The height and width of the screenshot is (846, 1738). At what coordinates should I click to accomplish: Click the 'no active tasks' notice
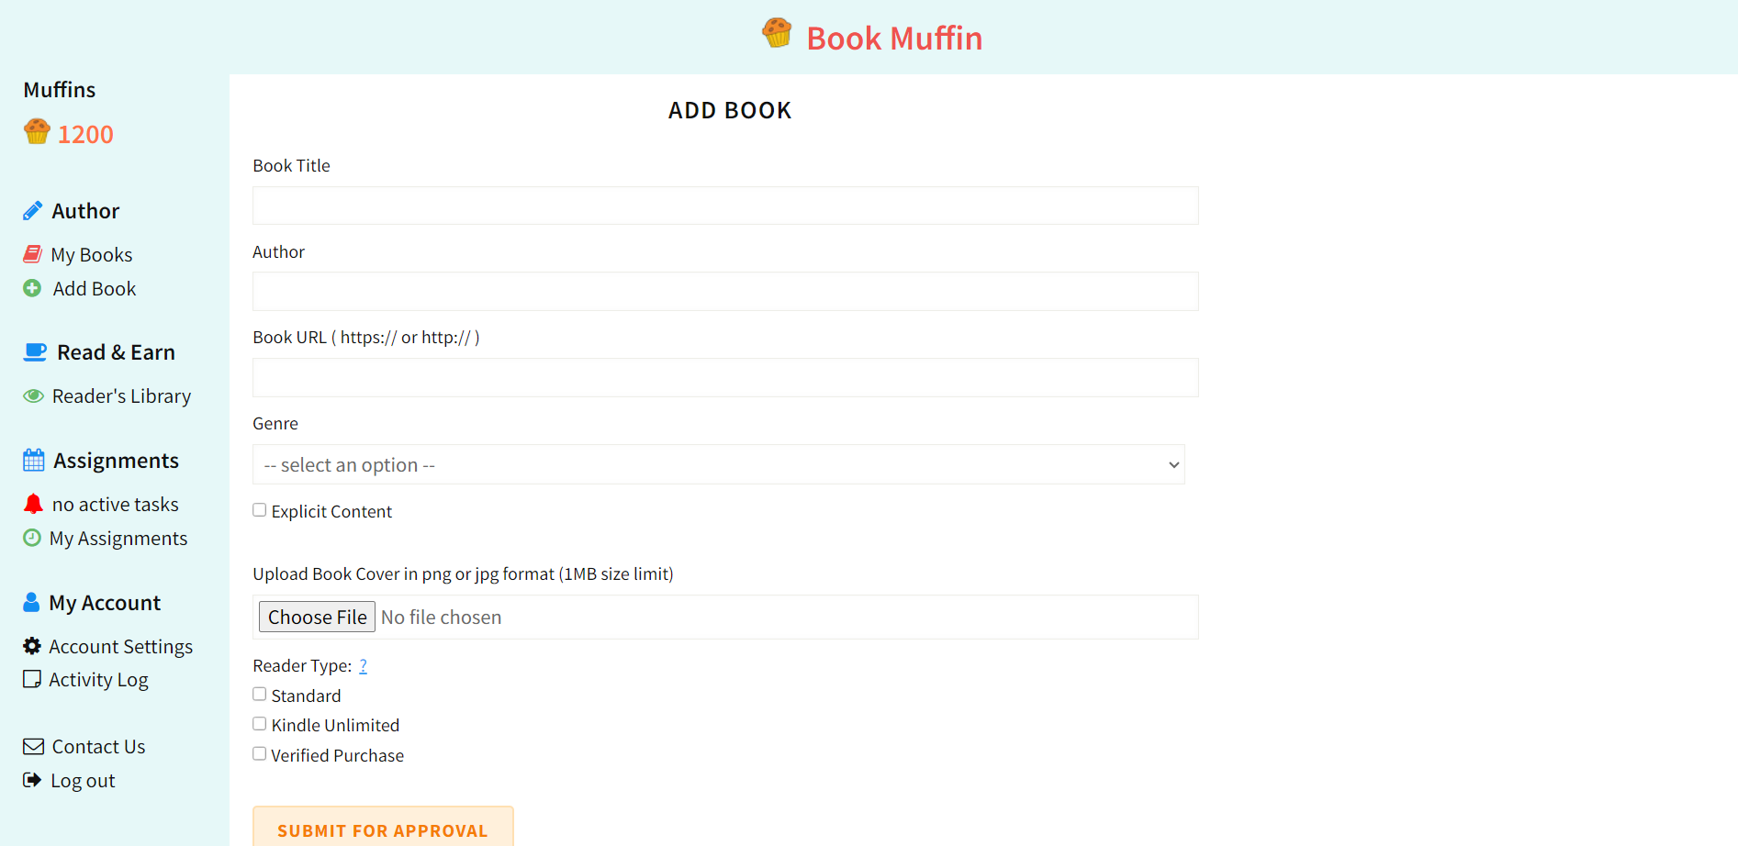(x=116, y=505)
